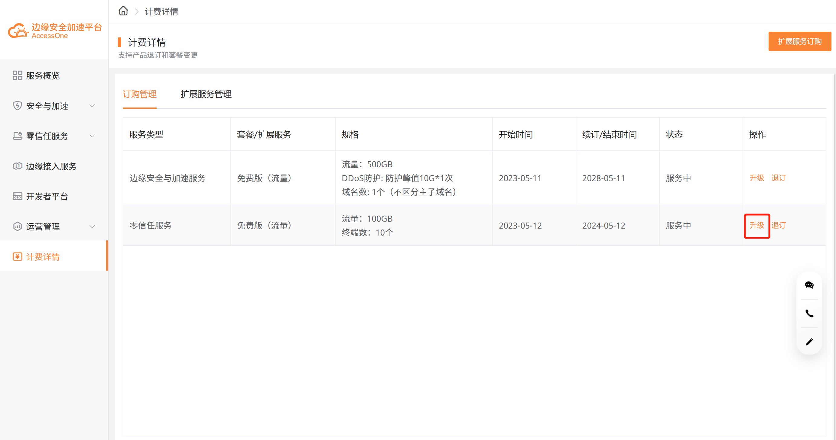Screen dimensions: 836x440
Task: Expand the 运营管理 menu chevron
Action: tap(93, 226)
